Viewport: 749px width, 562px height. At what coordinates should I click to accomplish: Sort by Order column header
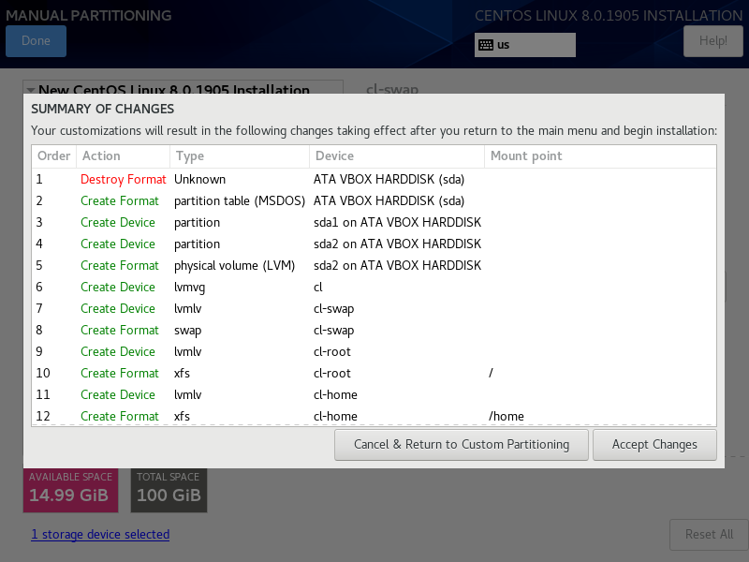click(54, 156)
